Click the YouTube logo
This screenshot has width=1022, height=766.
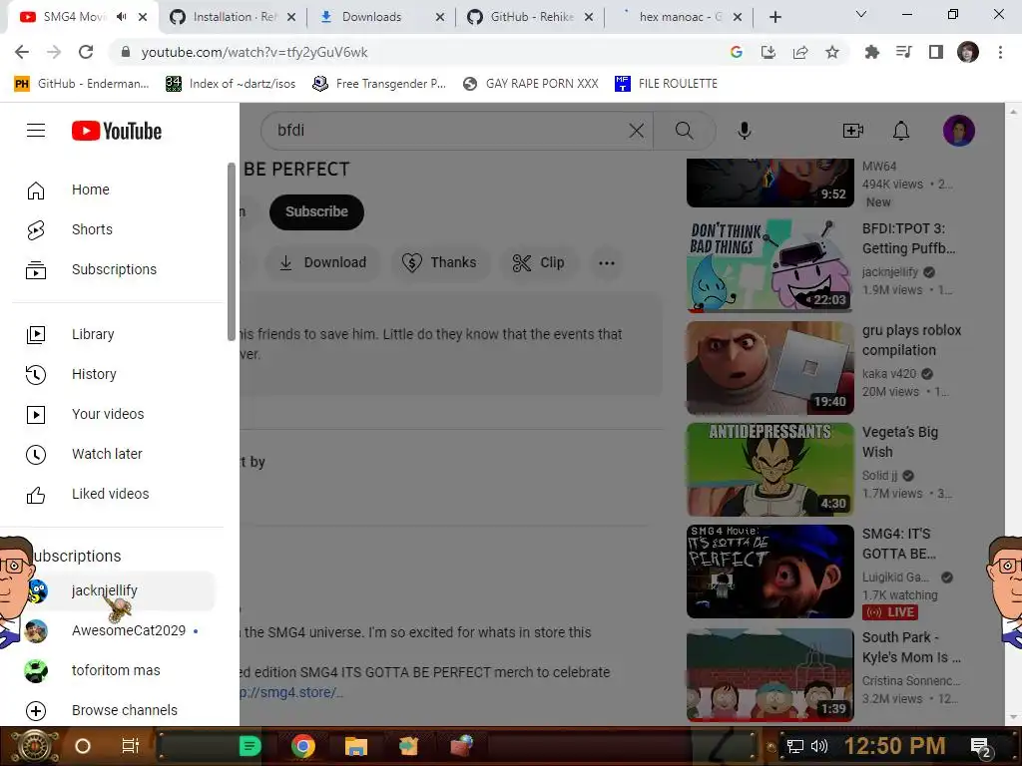(117, 131)
